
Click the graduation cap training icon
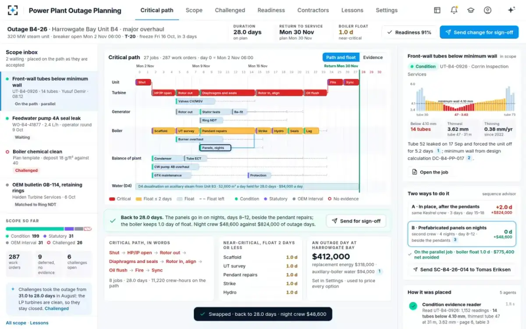click(470, 10)
